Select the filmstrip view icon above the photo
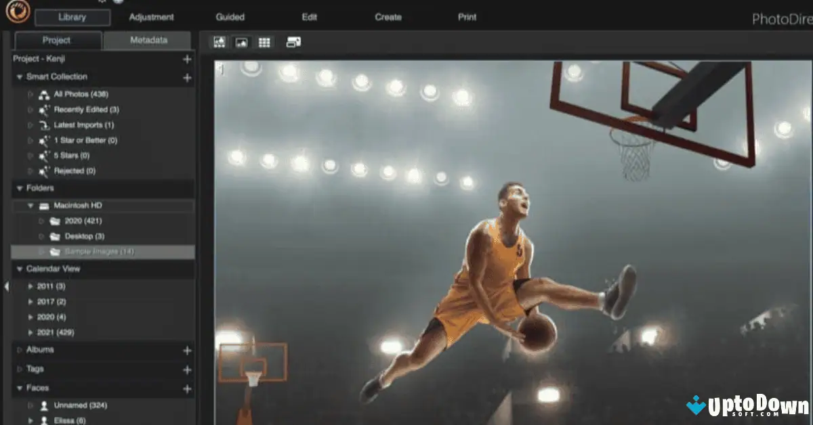The width and height of the screenshot is (813, 425). (219, 41)
